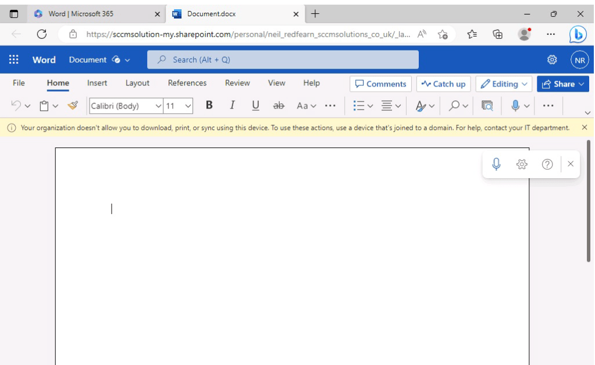
Task: Click the Search (Alt + Q) box
Action: 283,60
